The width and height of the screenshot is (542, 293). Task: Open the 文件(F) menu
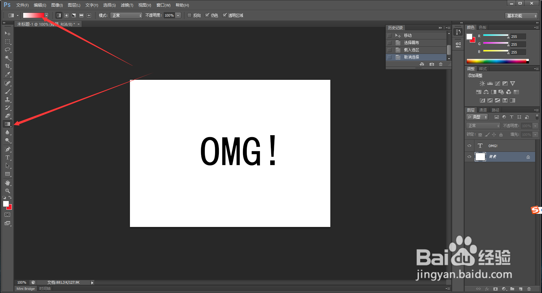22,5
